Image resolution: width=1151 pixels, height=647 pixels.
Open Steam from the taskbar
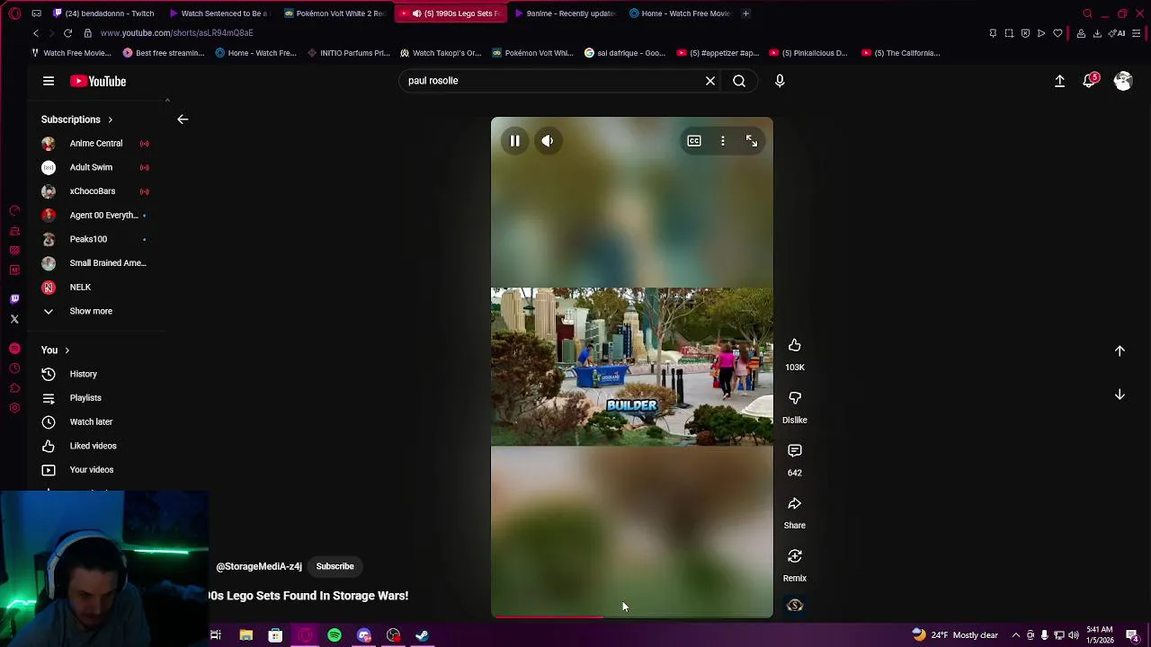[422, 635]
